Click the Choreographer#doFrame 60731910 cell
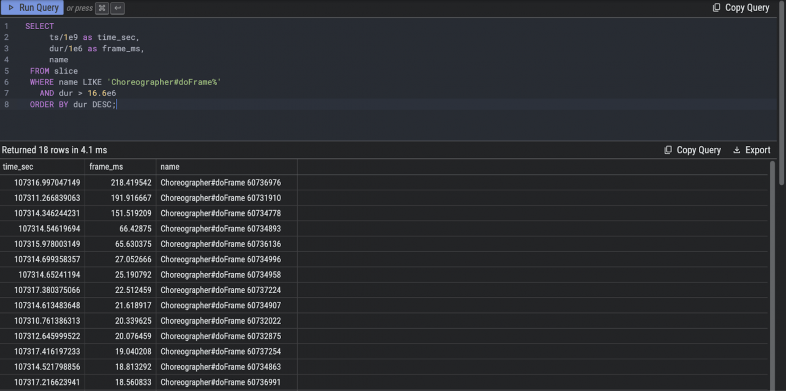Viewport: 786px width, 391px height. (221, 198)
